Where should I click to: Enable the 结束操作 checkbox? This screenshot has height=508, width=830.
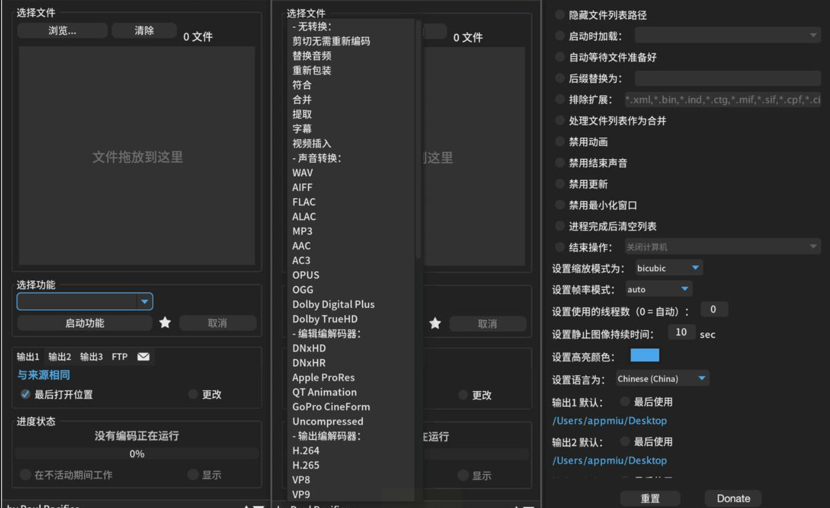(x=559, y=247)
